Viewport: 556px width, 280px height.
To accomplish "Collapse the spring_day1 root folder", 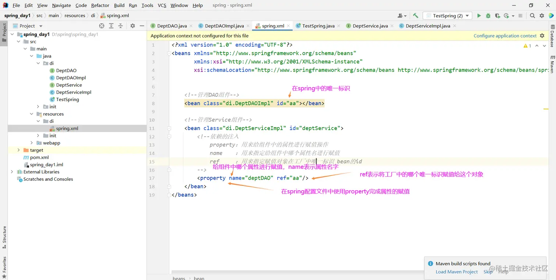I will coord(12,34).
